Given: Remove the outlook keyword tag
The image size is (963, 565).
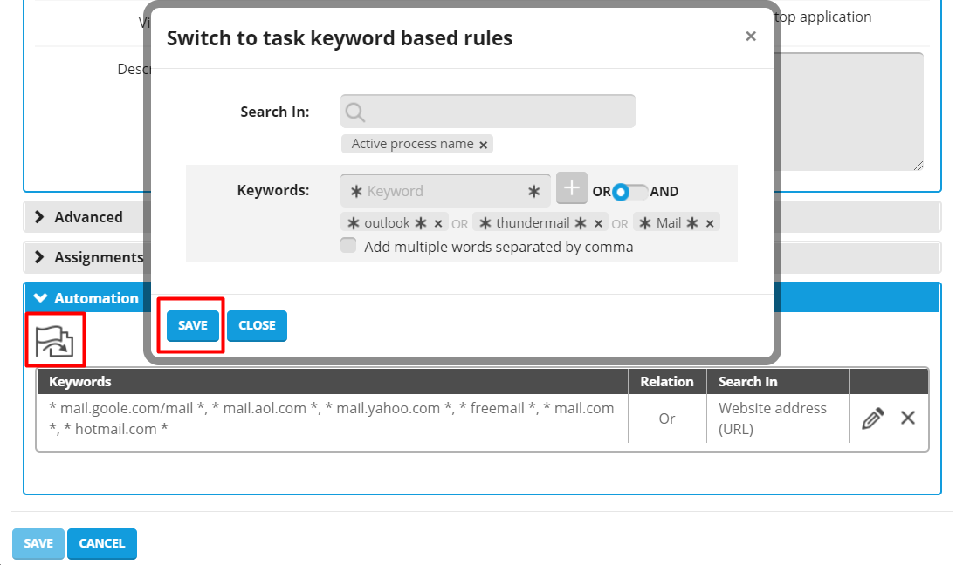Looking at the screenshot, I should pyautogui.click(x=438, y=223).
